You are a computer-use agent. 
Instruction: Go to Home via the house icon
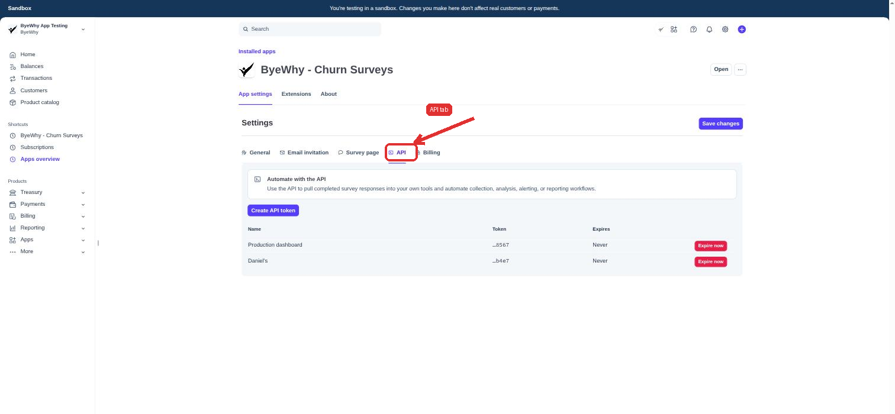pyautogui.click(x=12, y=54)
